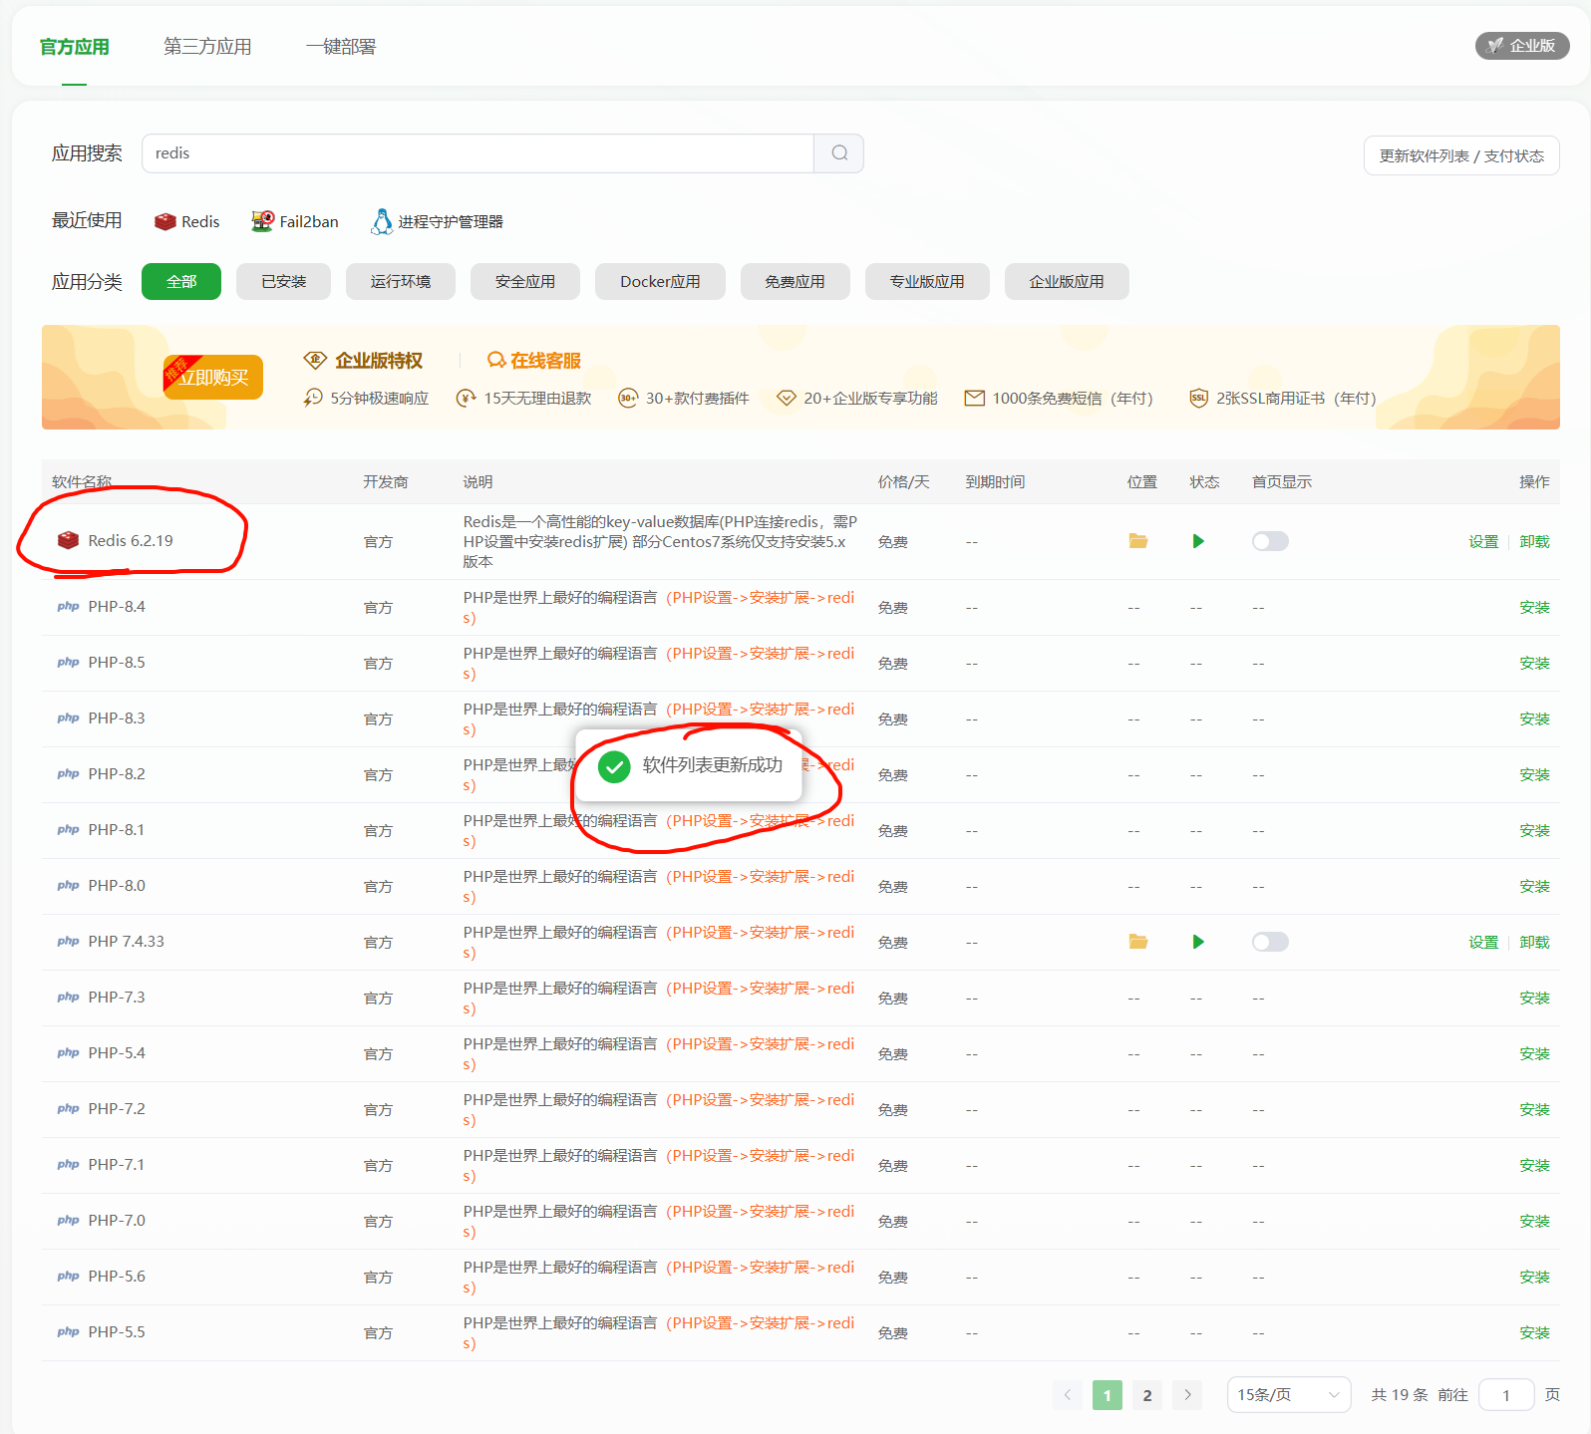Open the Redis 6.2.19 folder location icon
The height and width of the screenshot is (1434, 1591).
click(1137, 541)
